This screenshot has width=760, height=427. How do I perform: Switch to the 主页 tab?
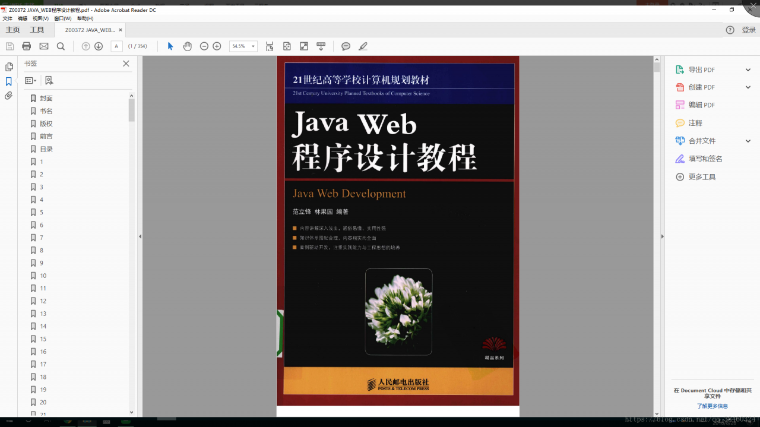12,30
